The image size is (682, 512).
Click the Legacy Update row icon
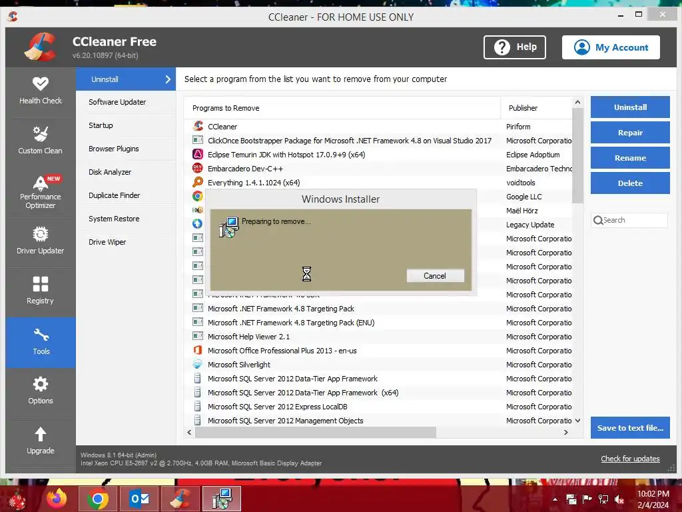pos(198,224)
